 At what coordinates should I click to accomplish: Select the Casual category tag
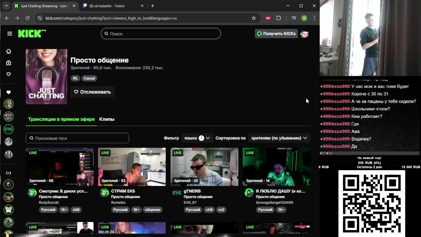(x=89, y=78)
